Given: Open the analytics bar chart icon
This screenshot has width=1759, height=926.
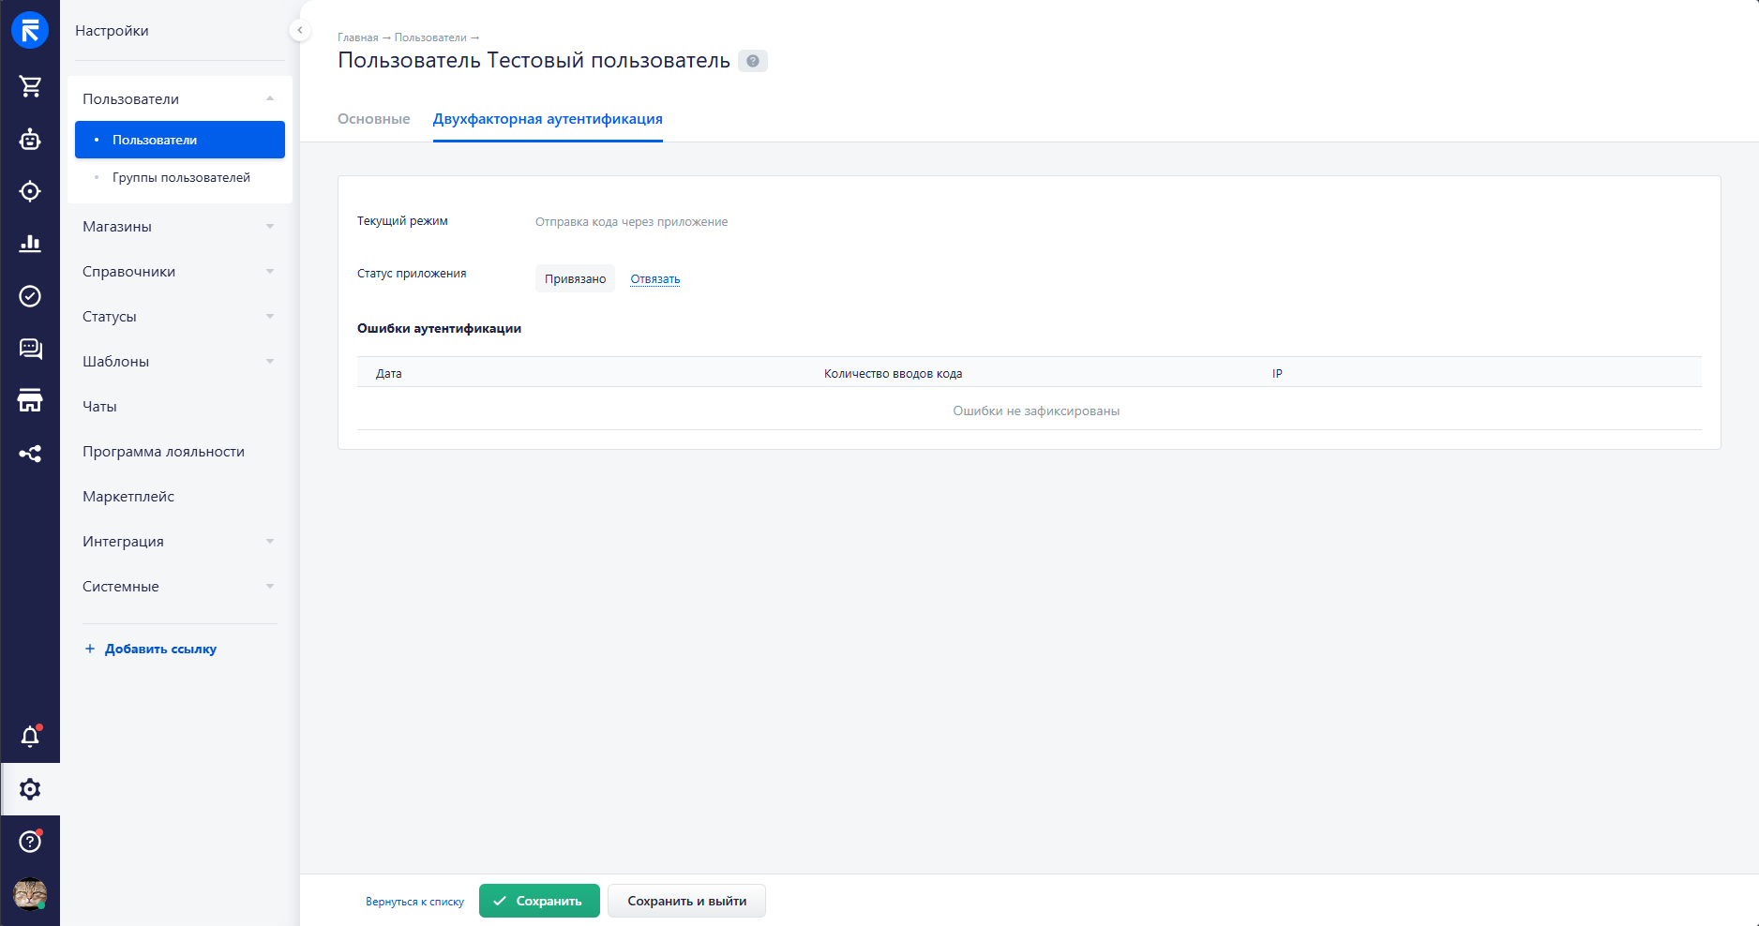Looking at the screenshot, I should tap(30, 244).
